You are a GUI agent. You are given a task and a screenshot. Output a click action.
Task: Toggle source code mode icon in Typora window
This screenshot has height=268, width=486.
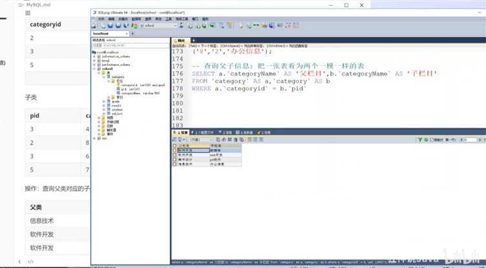click(x=30, y=262)
